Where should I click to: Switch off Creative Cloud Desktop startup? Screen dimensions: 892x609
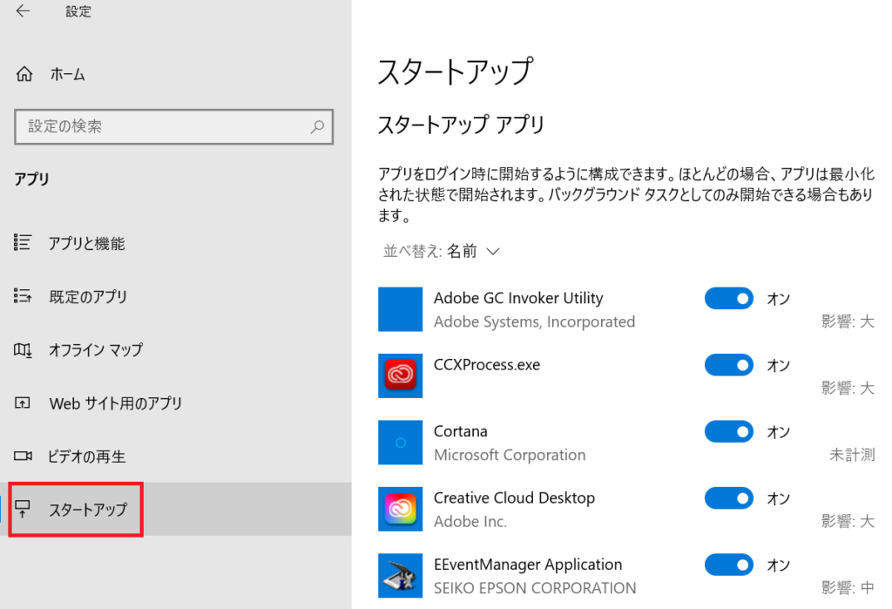coord(729,498)
